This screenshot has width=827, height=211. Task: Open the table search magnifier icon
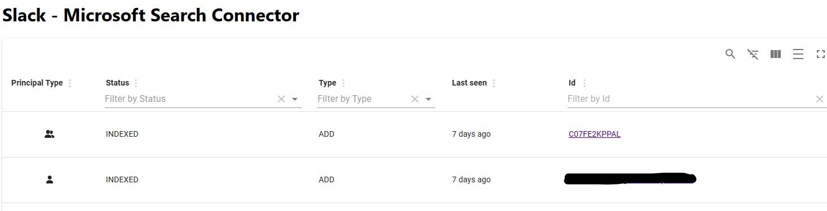point(730,54)
